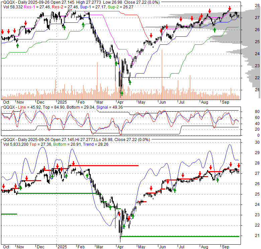Click the tallest June volume spike in top chart
The image size is (261, 249).
click(x=162, y=75)
